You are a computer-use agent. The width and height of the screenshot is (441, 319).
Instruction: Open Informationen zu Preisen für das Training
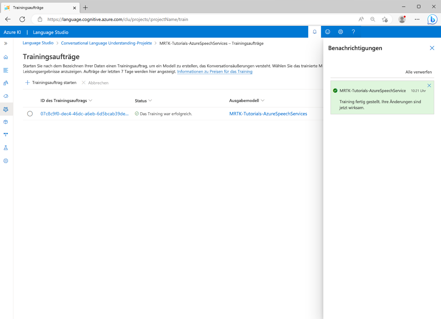215,71
